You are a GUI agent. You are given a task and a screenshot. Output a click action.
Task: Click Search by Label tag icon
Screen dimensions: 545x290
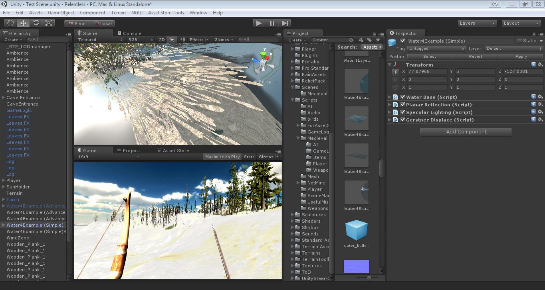pyautogui.click(x=369, y=40)
